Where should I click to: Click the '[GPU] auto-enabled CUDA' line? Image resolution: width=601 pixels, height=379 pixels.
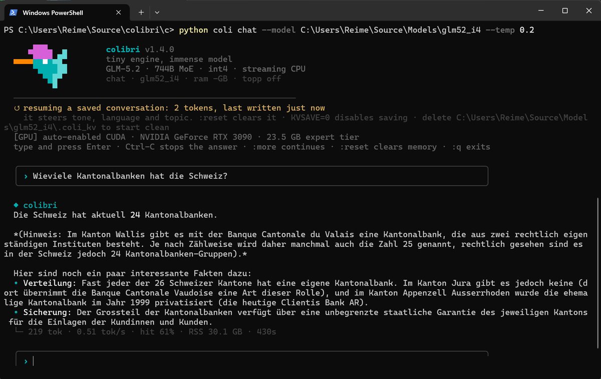186,137
